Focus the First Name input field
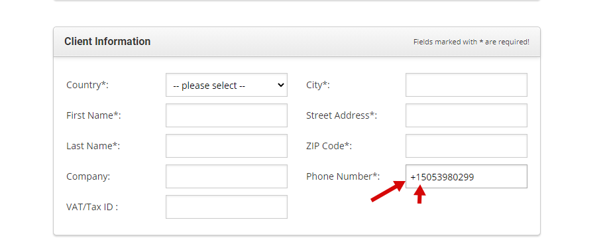The width and height of the screenshot is (609, 250). tap(227, 115)
